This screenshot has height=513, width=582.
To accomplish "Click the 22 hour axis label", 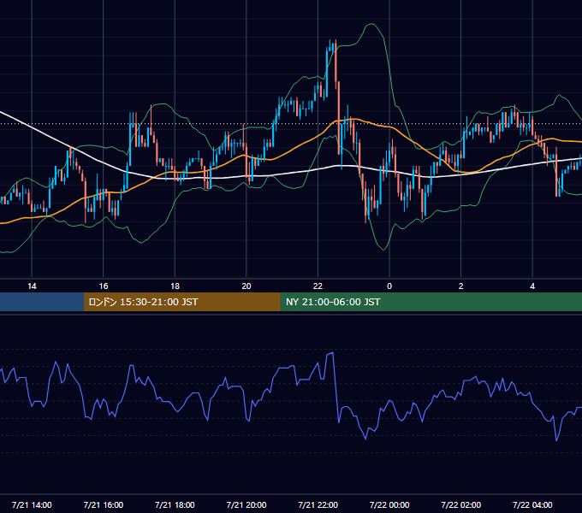I will click(318, 286).
